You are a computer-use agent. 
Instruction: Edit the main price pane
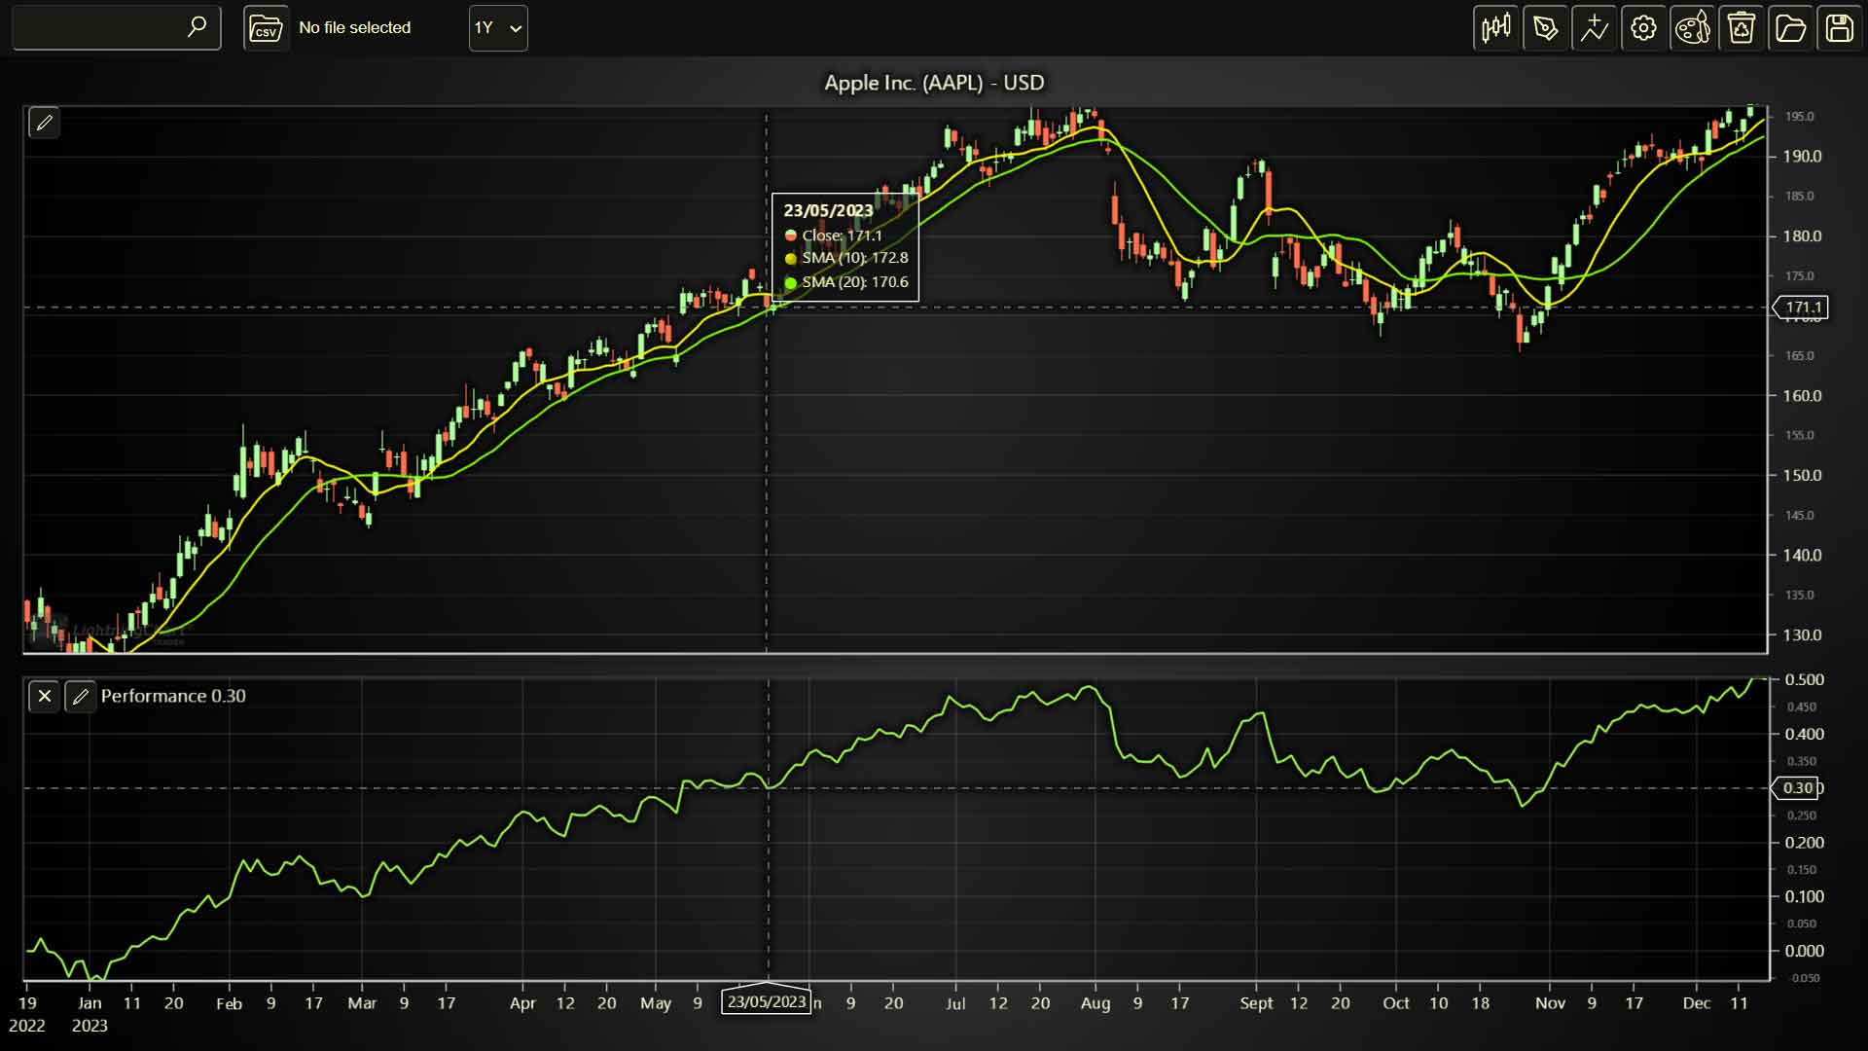coord(44,123)
